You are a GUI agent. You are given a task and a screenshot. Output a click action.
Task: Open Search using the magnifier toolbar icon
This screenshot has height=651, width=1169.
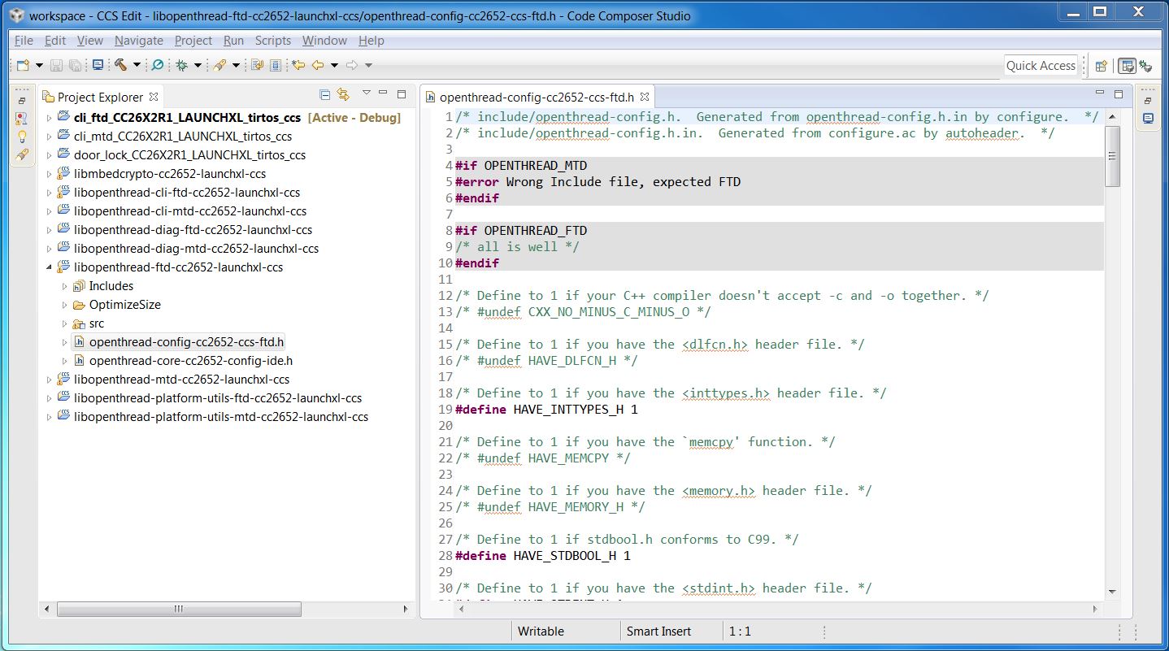point(159,66)
